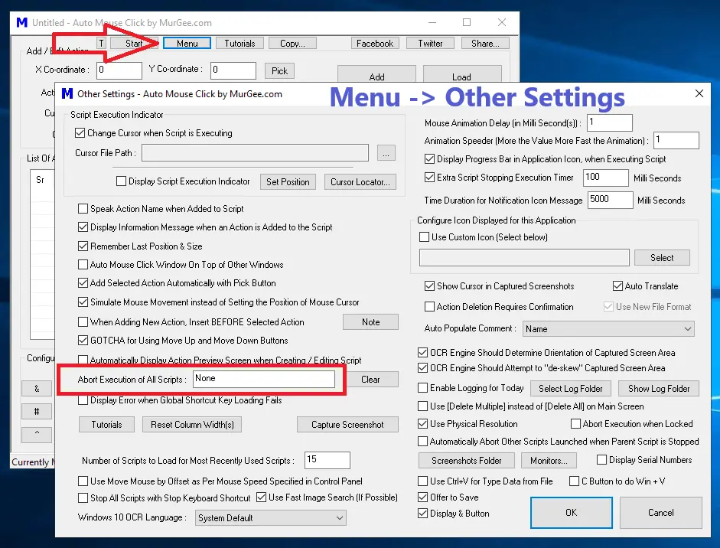Click Extra Script Stopping Execution Timer value field
This screenshot has width=720, height=548.
(x=606, y=178)
